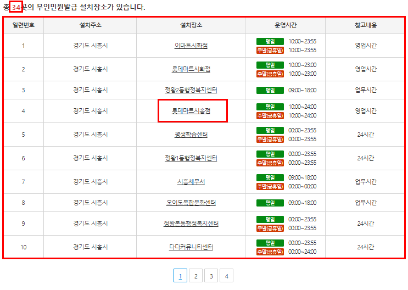Open the 평생학습센터 location link
The height and width of the screenshot is (290, 408).
[x=191, y=135]
